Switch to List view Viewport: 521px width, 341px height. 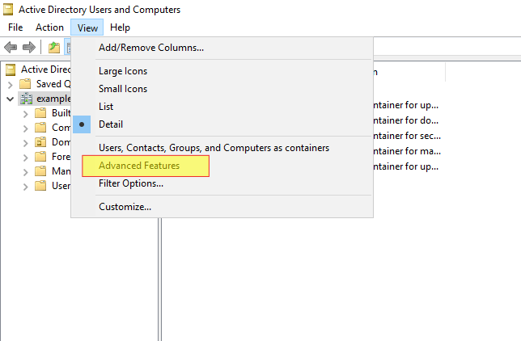[222, 107]
